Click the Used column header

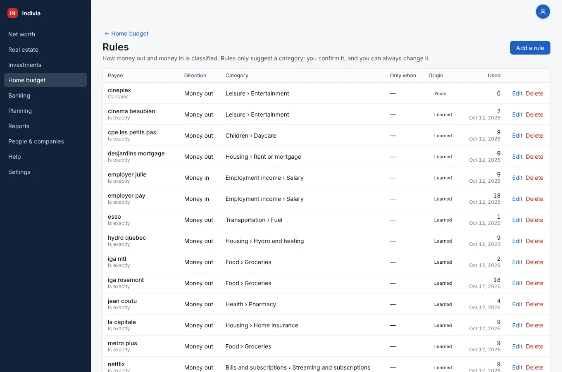[494, 76]
